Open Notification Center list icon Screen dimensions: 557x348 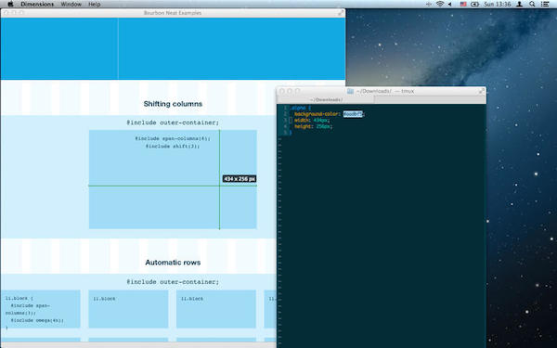click(x=545, y=5)
